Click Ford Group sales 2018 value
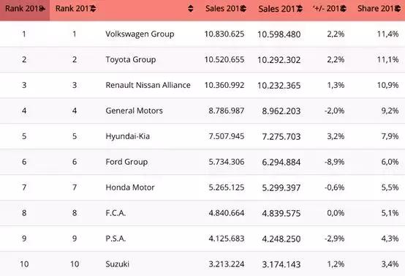Screen dimensions: 405x276 tap(227, 162)
